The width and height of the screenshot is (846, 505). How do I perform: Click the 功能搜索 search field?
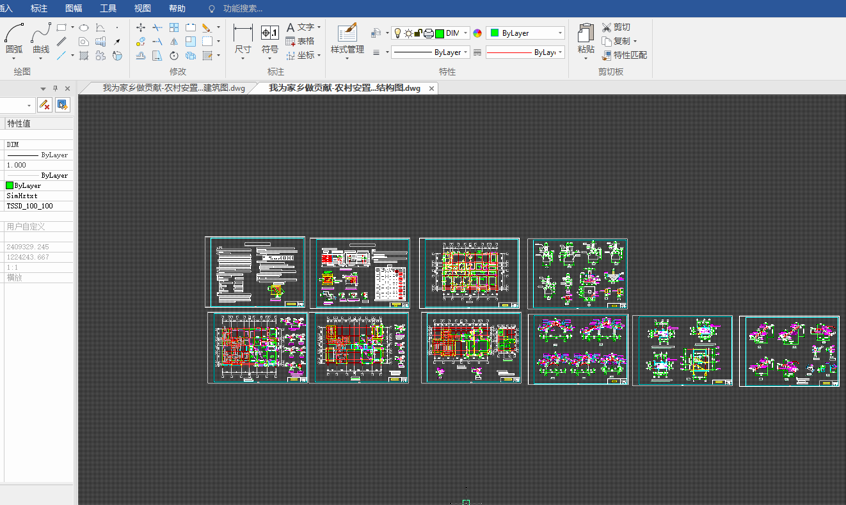pos(243,8)
